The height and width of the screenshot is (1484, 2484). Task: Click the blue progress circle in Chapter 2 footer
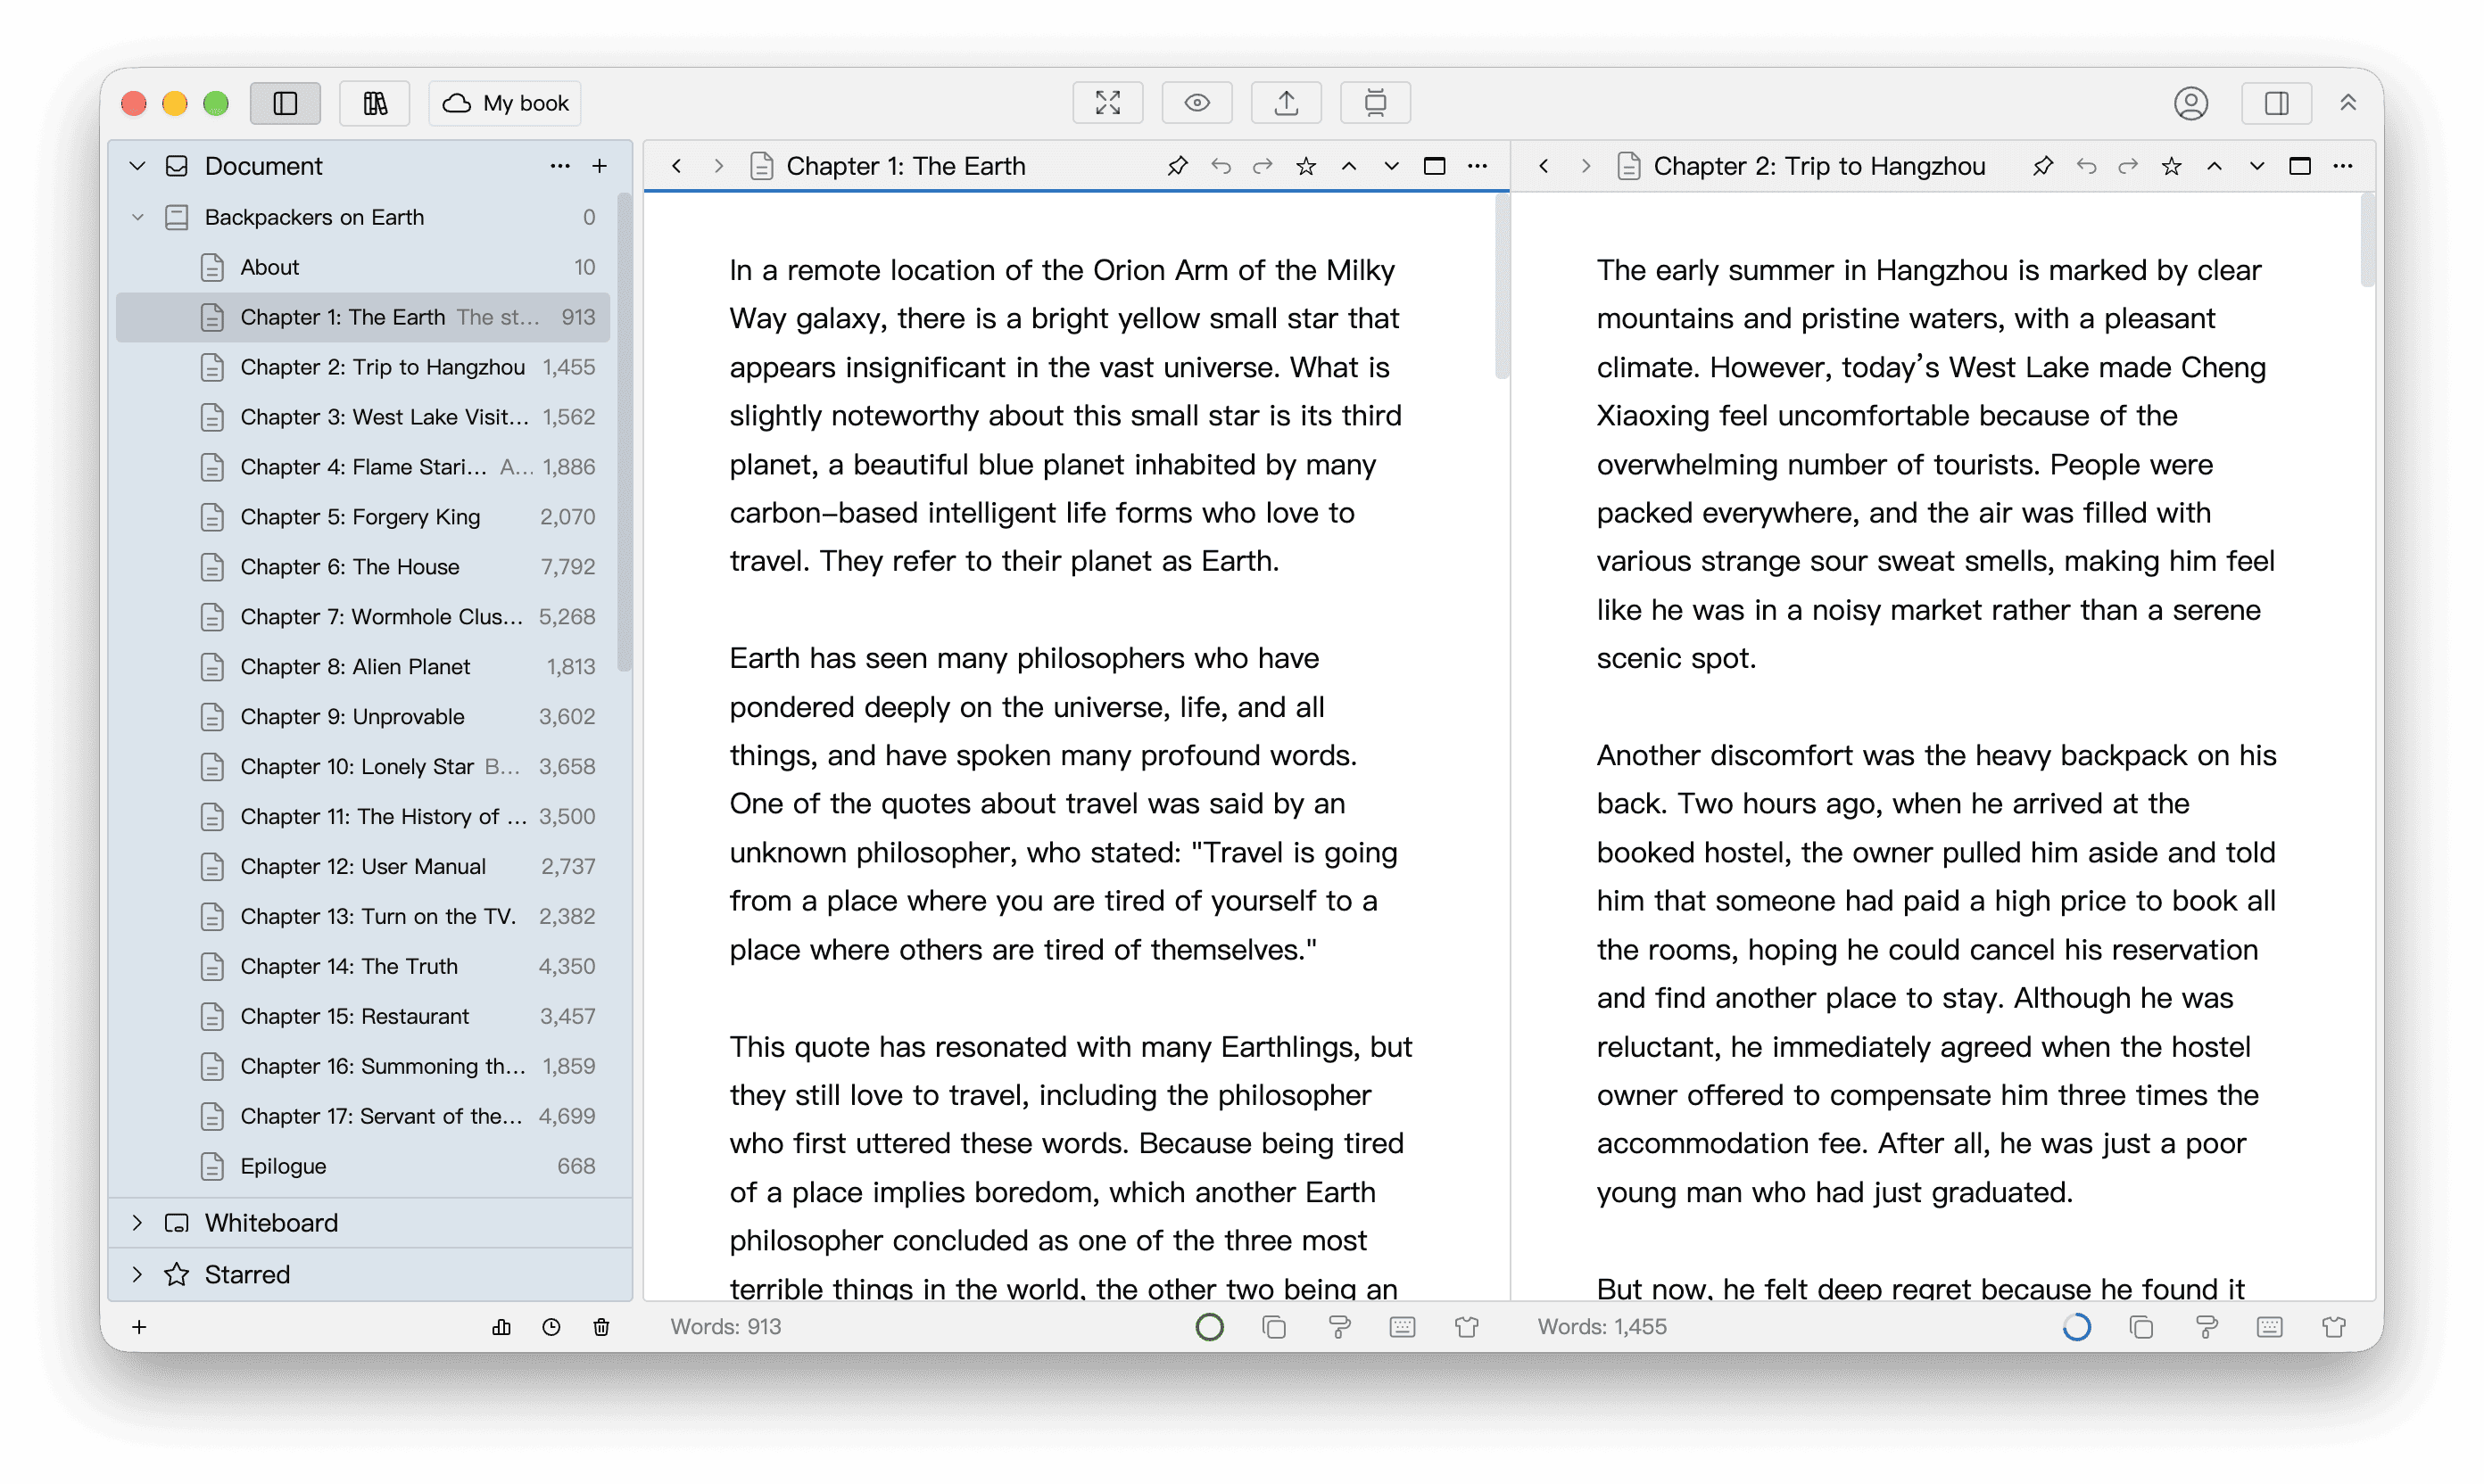(x=2077, y=1327)
